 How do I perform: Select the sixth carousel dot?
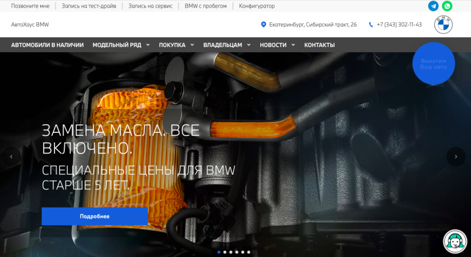coord(249,252)
